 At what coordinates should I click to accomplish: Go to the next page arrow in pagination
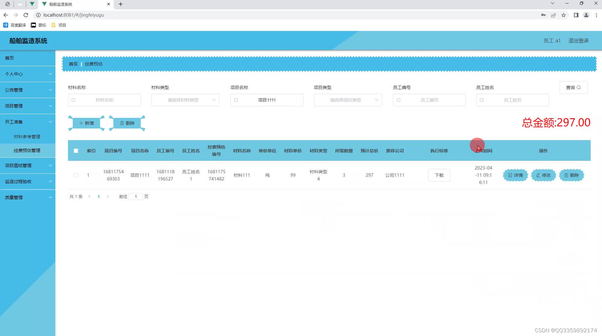tap(108, 197)
